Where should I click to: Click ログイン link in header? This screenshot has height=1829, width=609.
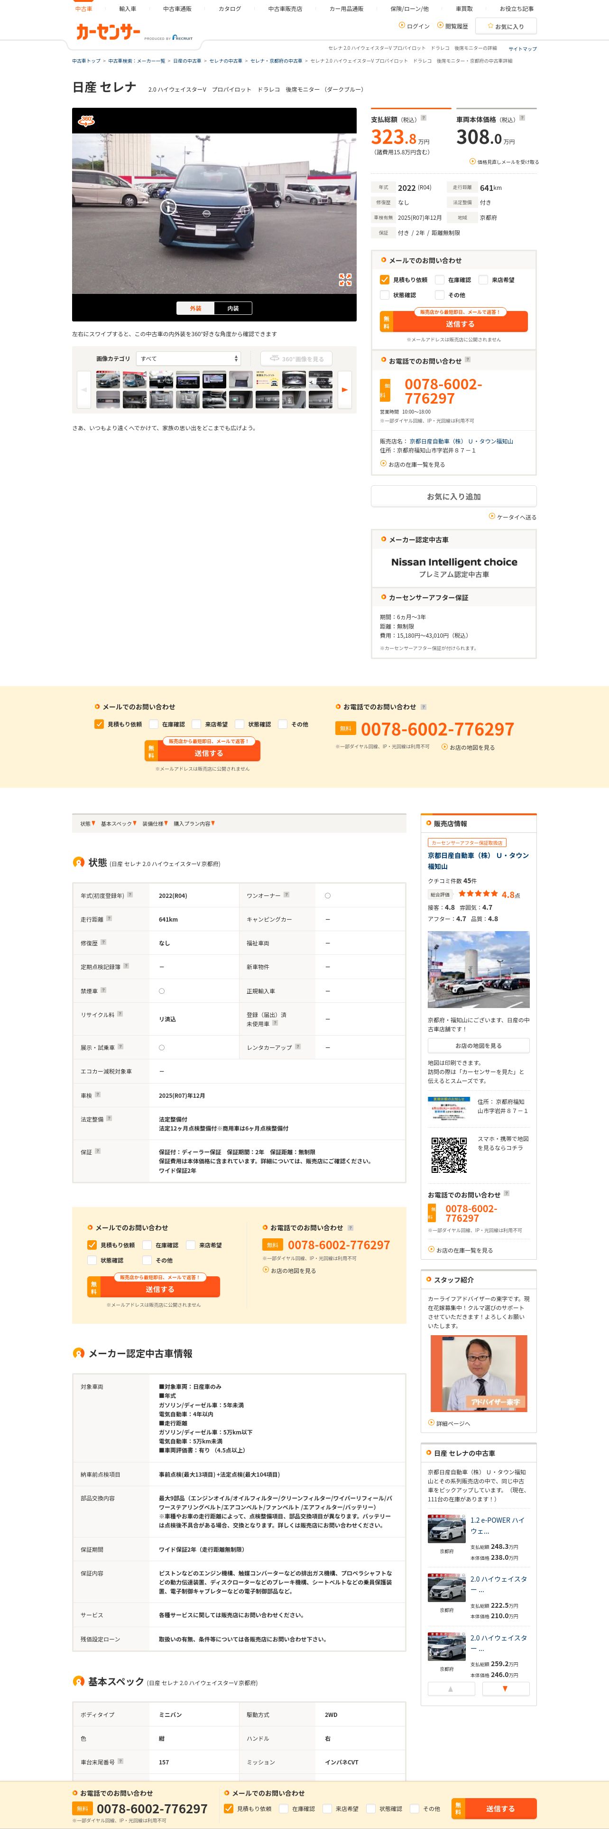[415, 26]
